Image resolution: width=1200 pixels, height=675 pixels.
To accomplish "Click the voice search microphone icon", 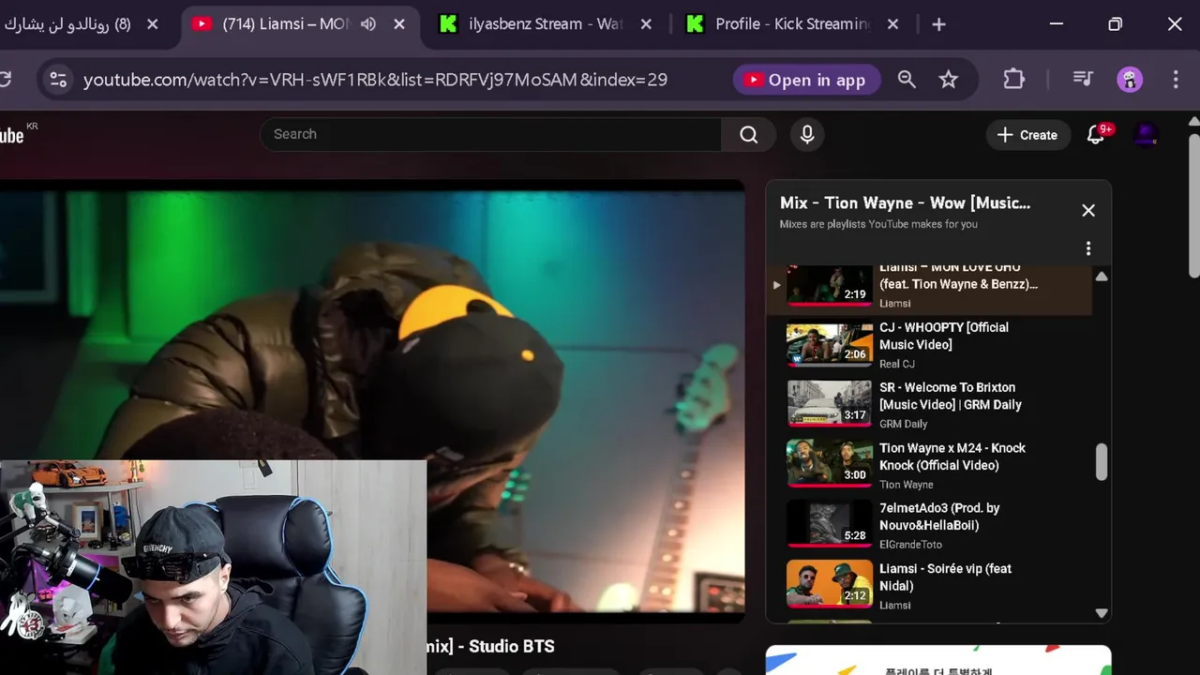I will [x=807, y=134].
